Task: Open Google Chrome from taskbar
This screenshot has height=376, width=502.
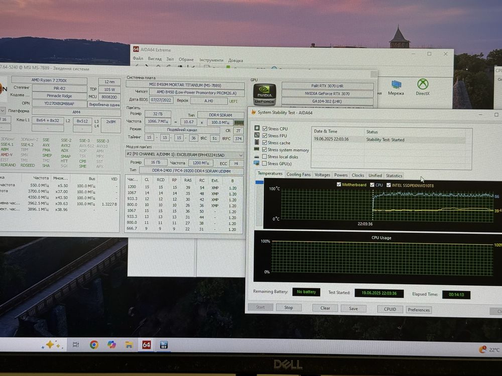Action: tap(94, 344)
